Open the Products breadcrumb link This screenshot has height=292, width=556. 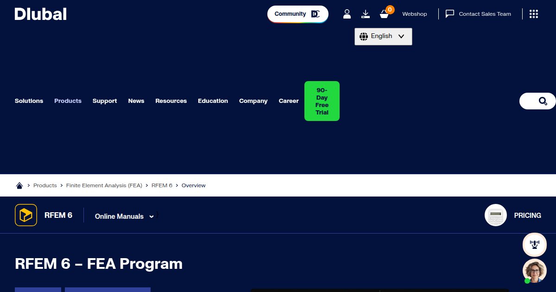point(45,185)
